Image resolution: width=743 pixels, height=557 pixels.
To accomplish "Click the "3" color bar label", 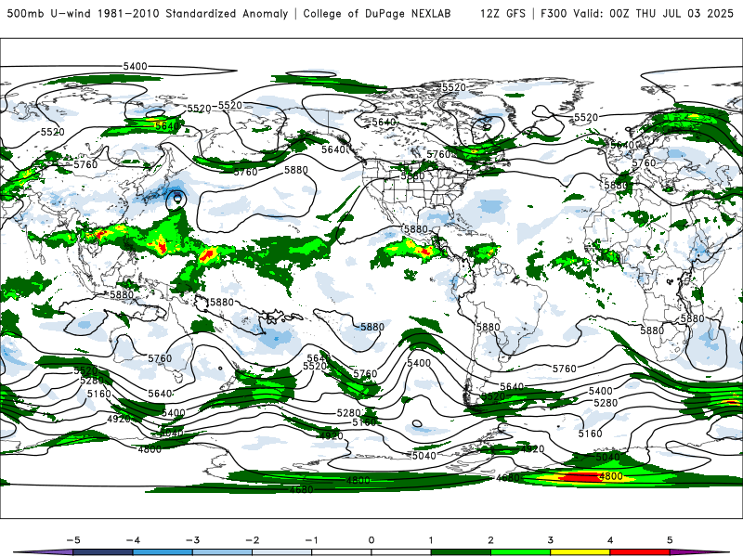I will pyautogui.click(x=550, y=540).
